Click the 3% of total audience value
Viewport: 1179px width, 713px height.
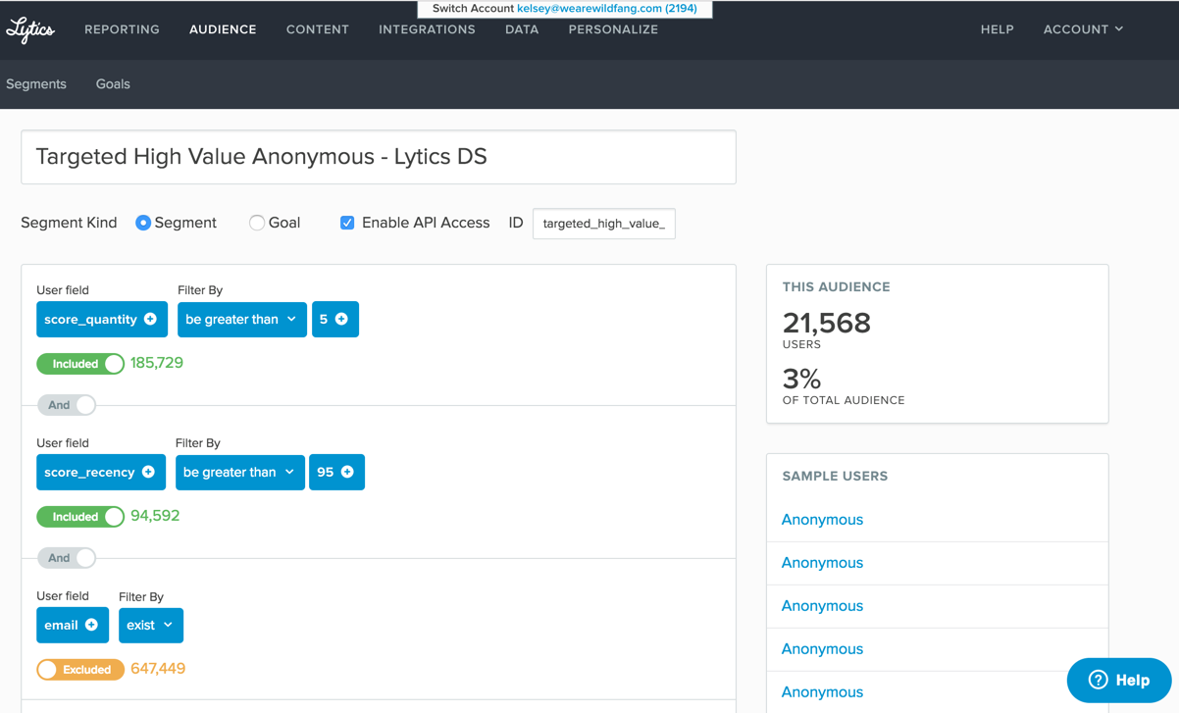click(x=801, y=379)
